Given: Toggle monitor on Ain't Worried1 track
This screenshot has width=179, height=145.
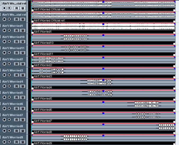Looking at the screenshot, I should click(9, 31).
